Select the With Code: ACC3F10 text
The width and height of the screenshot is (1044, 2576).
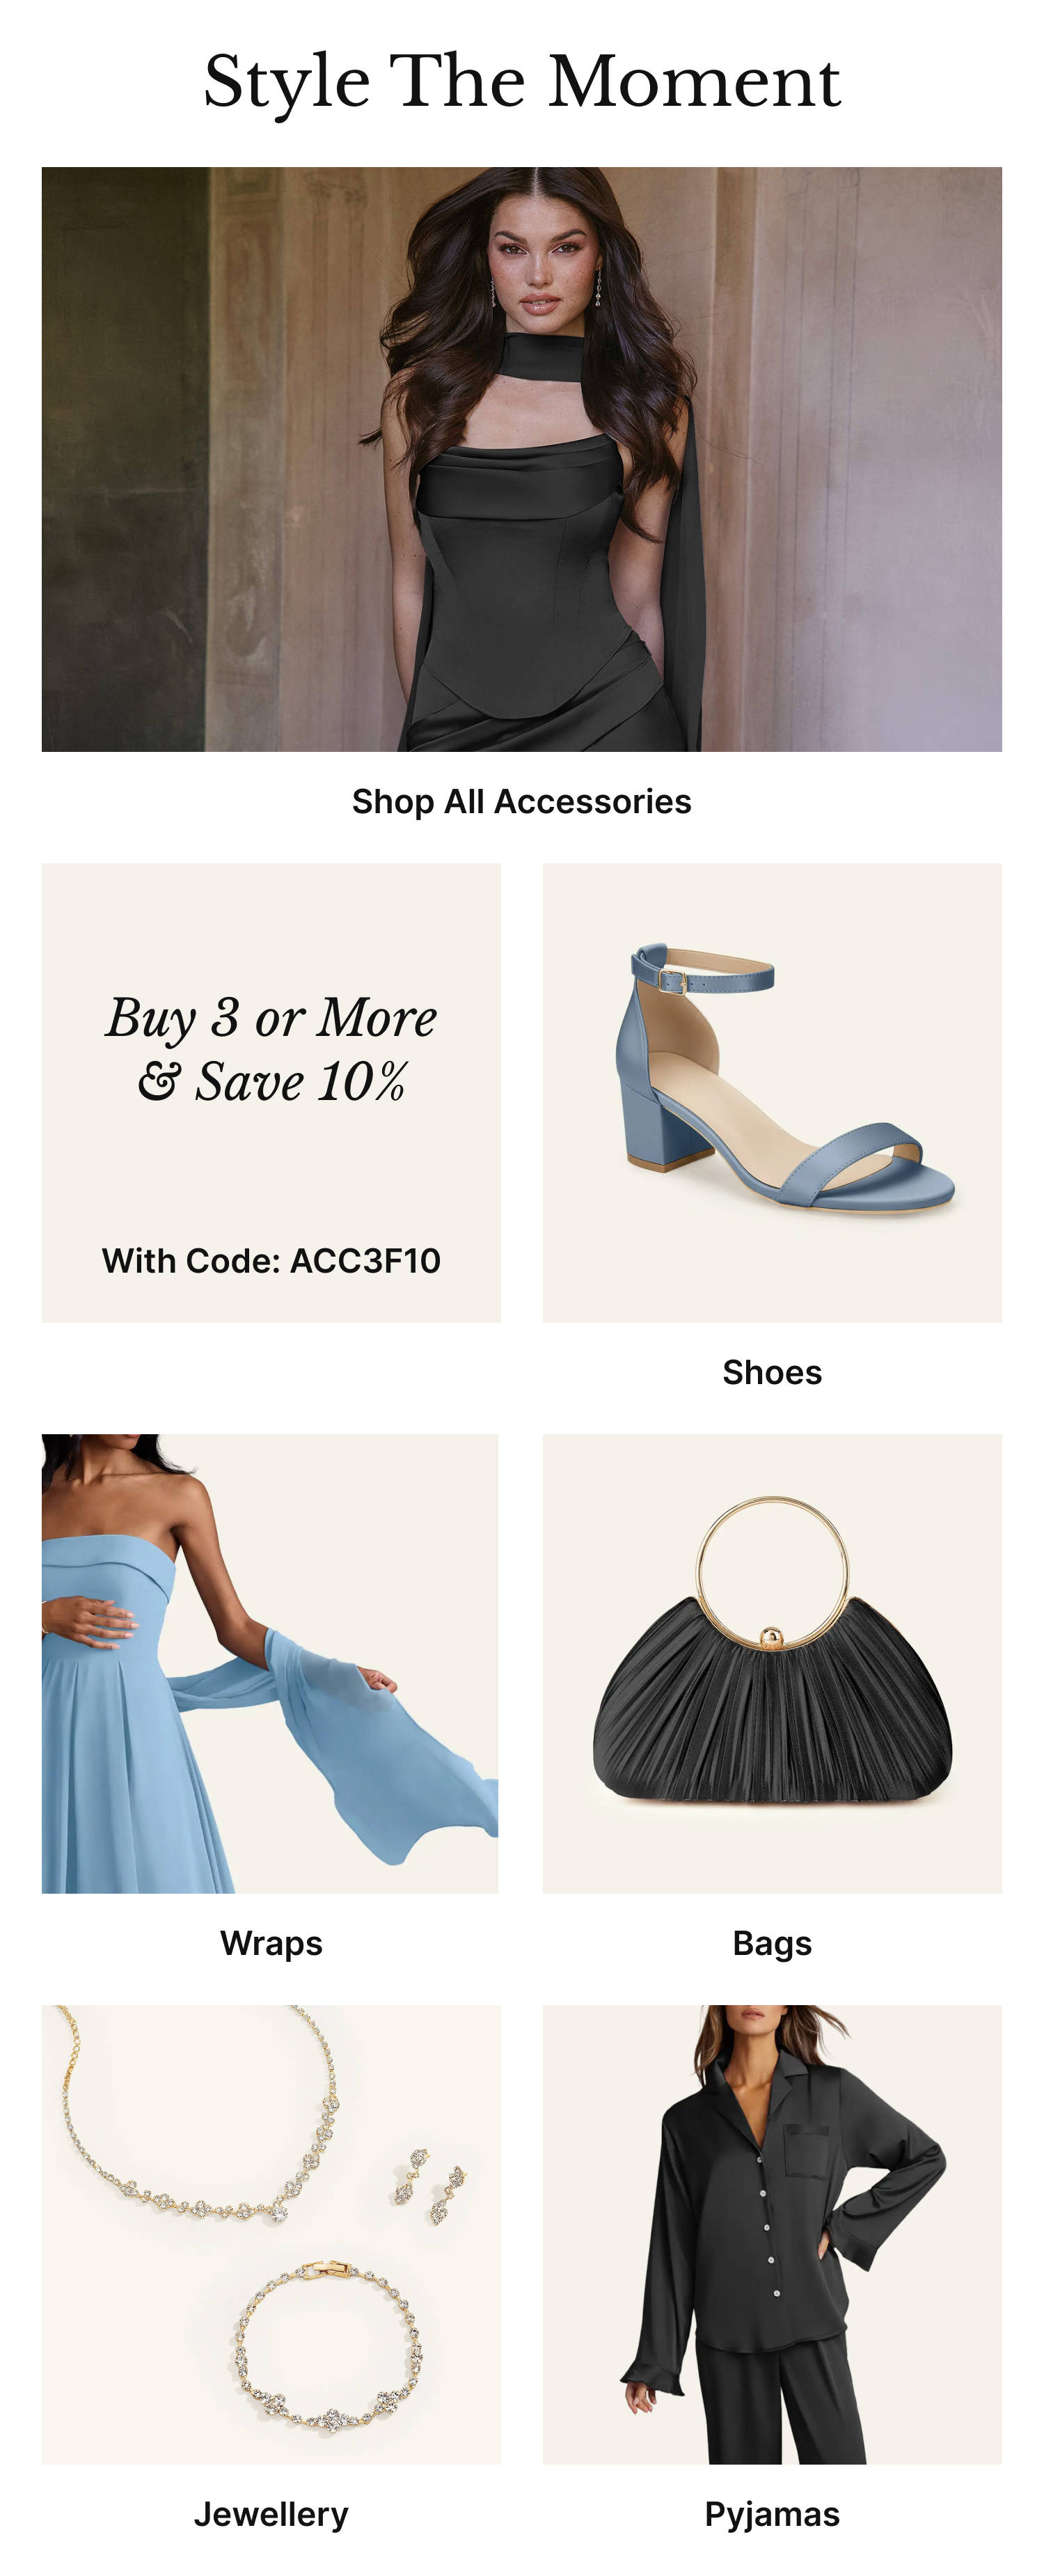[x=271, y=1260]
